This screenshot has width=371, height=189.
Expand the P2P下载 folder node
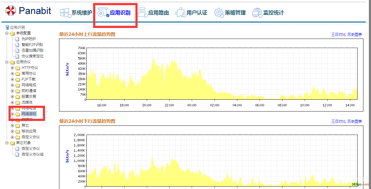pyautogui.click(x=12, y=79)
